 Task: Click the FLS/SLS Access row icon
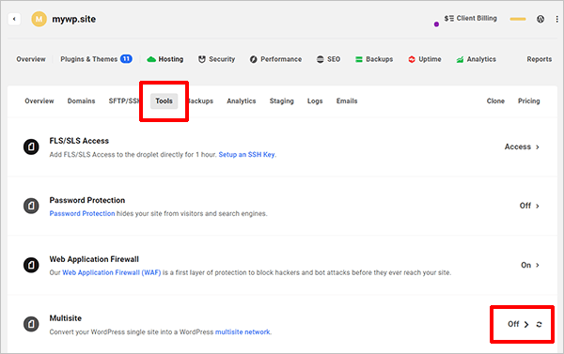tap(31, 147)
